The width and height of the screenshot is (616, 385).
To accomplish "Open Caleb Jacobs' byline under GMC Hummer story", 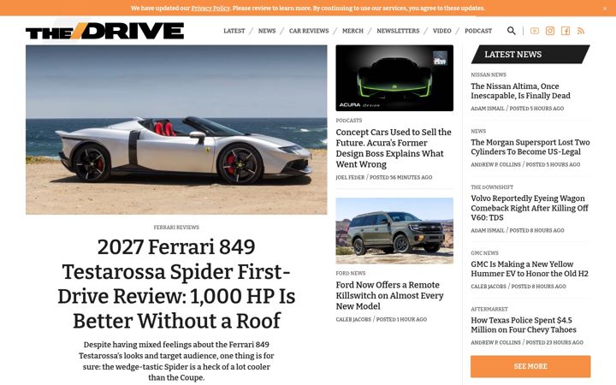I will click(489, 287).
